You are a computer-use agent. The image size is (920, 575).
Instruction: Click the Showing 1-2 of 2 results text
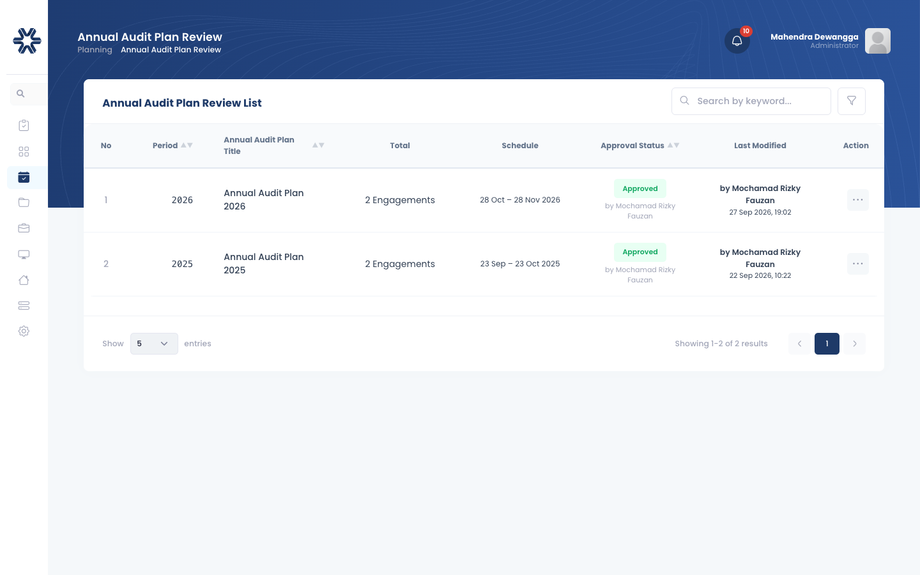(721, 344)
